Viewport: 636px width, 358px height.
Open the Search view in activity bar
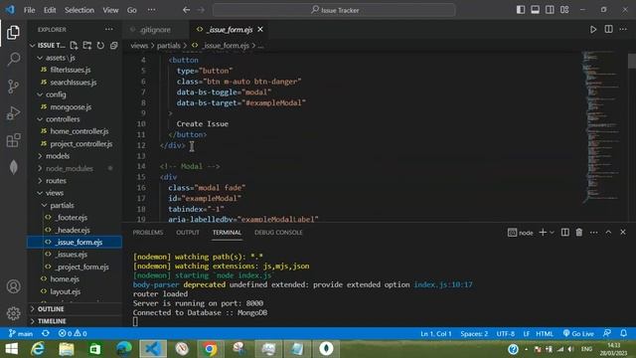13,60
